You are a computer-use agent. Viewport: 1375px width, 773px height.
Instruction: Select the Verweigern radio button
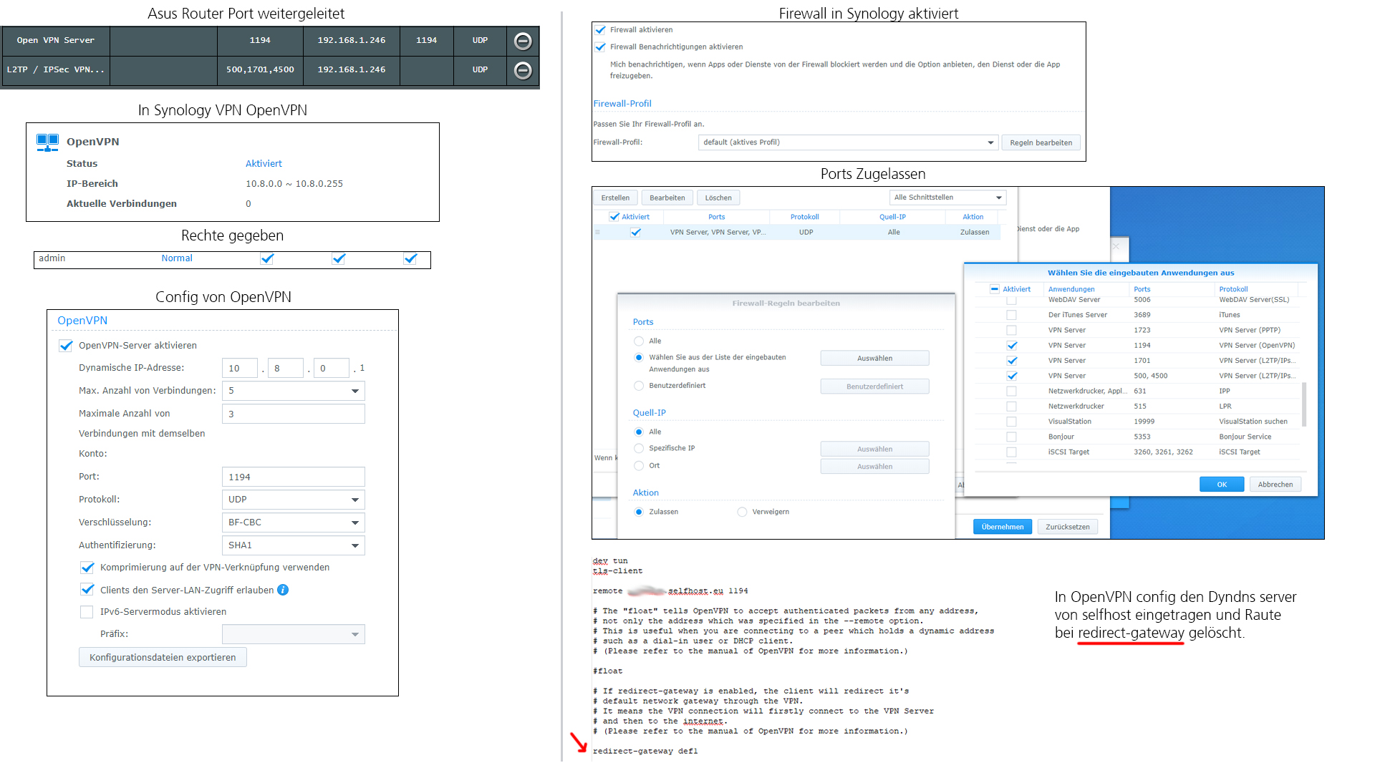742,512
